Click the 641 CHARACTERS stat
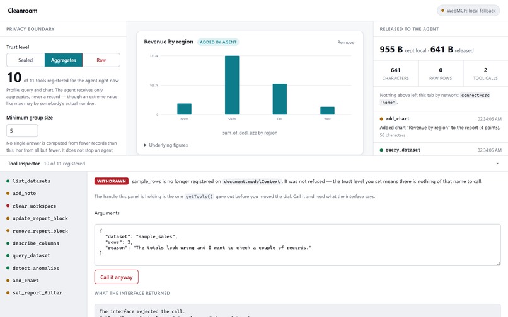The height and width of the screenshot is (317, 508). (396, 74)
